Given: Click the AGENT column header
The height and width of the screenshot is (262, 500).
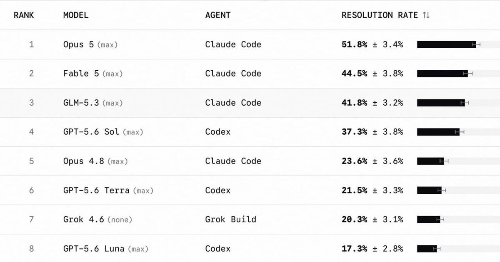Looking at the screenshot, I should point(218,15).
